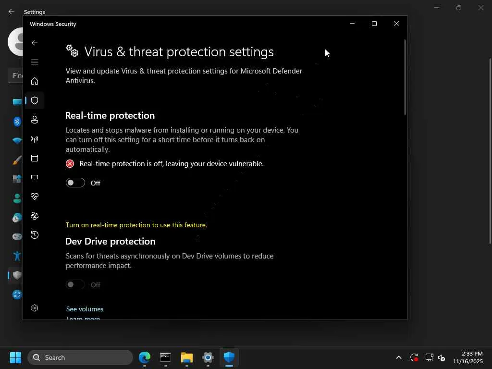Open Home in Windows Security sidebar
The width and height of the screenshot is (492, 369).
(35, 81)
